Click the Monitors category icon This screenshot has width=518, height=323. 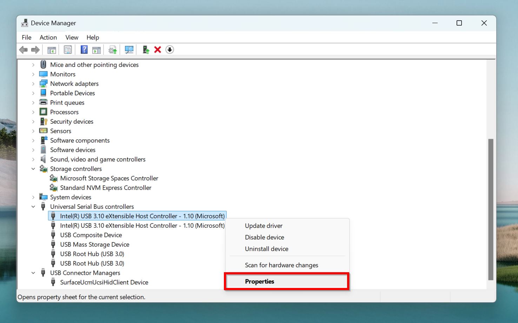tap(43, 74)
